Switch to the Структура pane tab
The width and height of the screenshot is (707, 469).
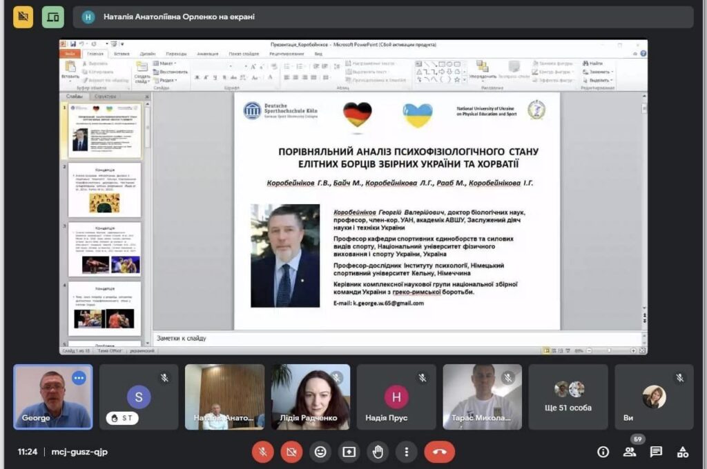(x=104, y=97)
